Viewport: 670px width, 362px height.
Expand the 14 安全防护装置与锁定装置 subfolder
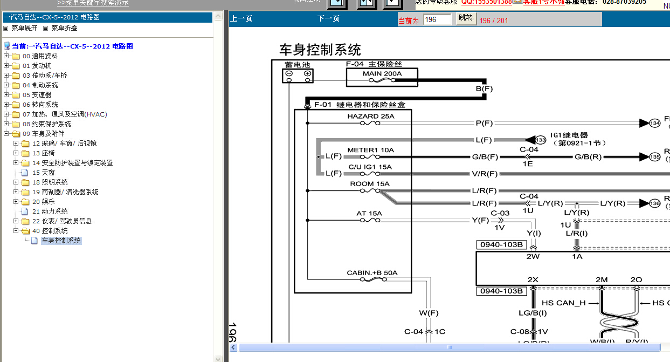pos(16,163)
